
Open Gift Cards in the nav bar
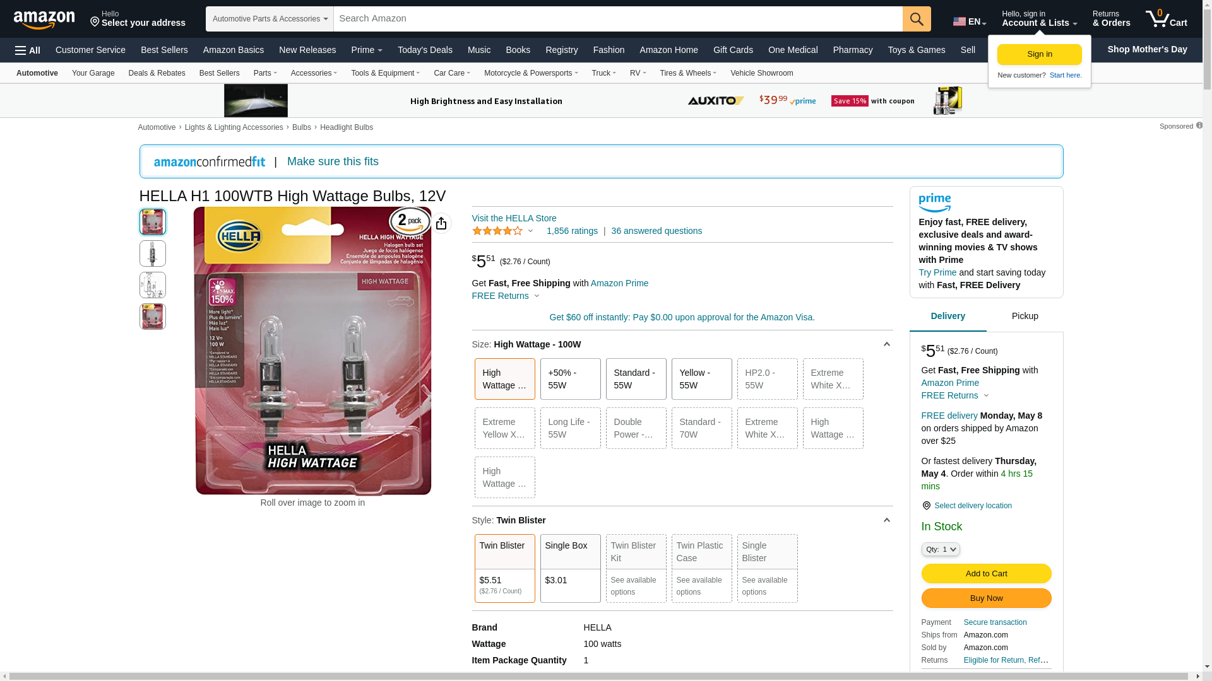[733, 50]
